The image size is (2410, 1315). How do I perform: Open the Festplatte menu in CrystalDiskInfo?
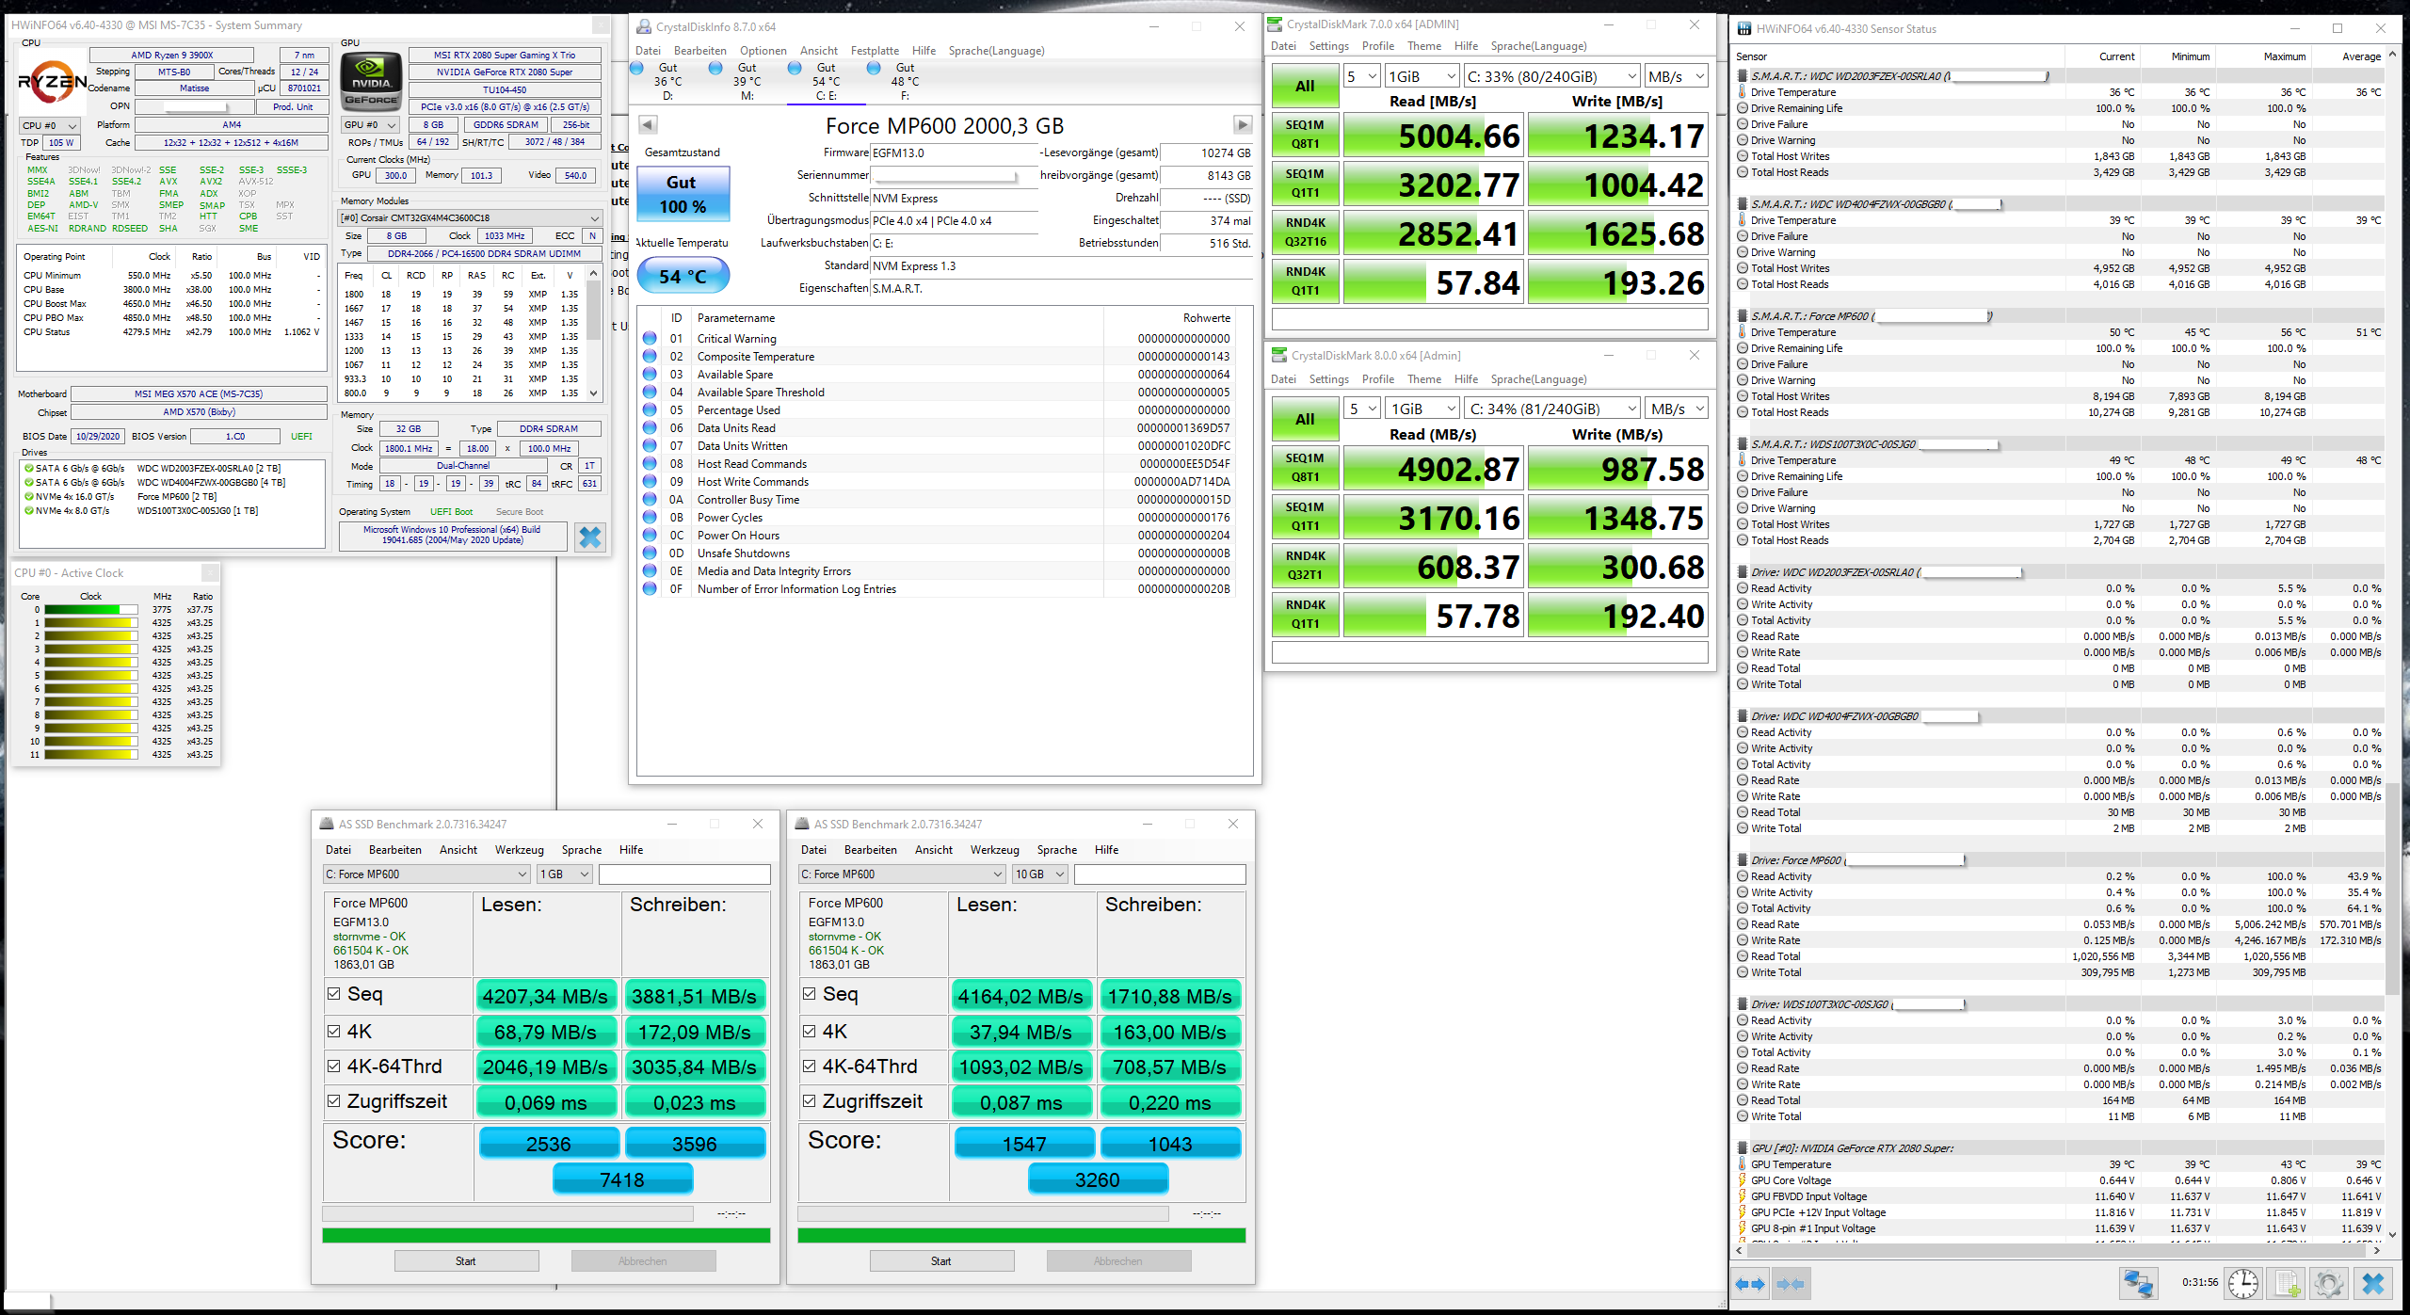[x=875, y=51]
